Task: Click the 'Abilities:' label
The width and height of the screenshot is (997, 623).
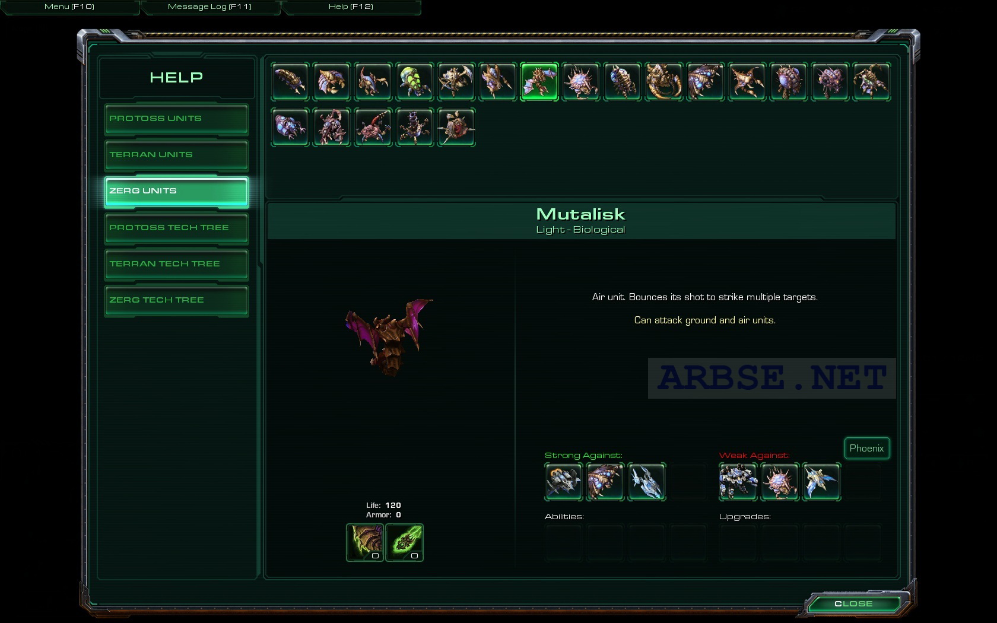Action: (x=564, y=516)
